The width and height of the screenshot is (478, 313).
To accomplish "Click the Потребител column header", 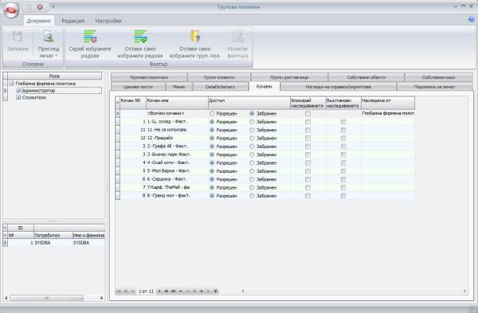I will click(53, 235).
